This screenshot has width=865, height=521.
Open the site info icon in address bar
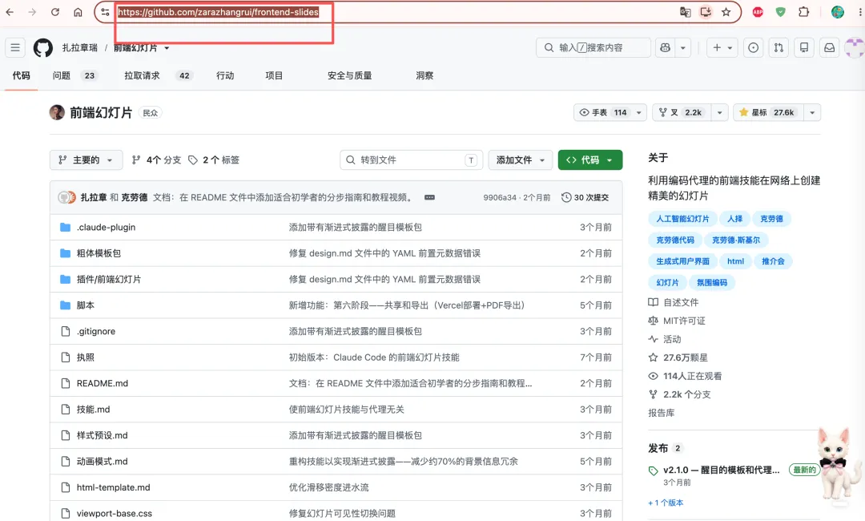pos(105,11)
